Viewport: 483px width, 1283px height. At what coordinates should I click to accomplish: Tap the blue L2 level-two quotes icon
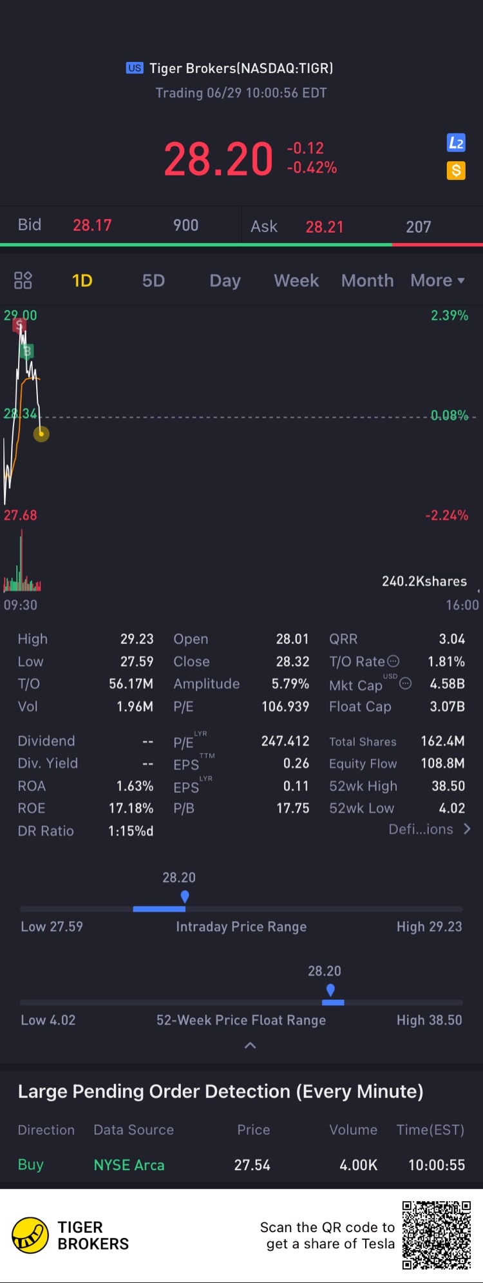(x=456, y=143)
